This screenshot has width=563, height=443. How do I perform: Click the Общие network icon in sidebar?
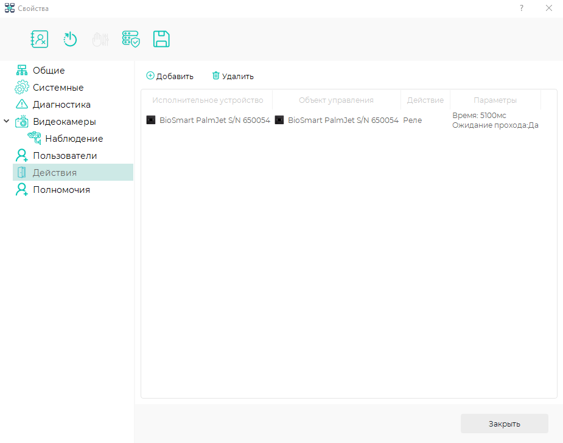[22, 70]
